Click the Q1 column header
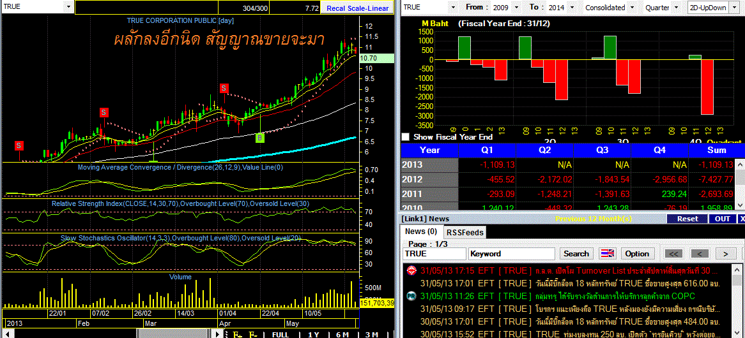 tap(487, 151)
